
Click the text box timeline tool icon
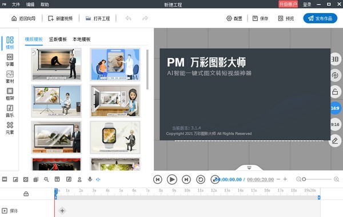(57, 179)
